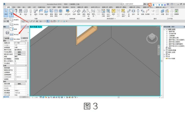The height and width of the screenshot is (113, 185).
Task: Switch to the Annotate (注释) ribbon tab
Action: point(29,7)
